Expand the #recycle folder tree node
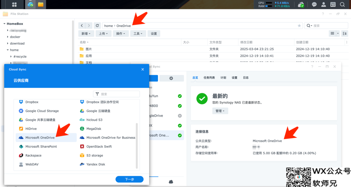 (x=11, y=57)
